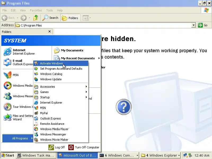This screenshot has width=212, height=159.
Task: Click the Tour Windows XP icon
Action: [x=7, y=107]
